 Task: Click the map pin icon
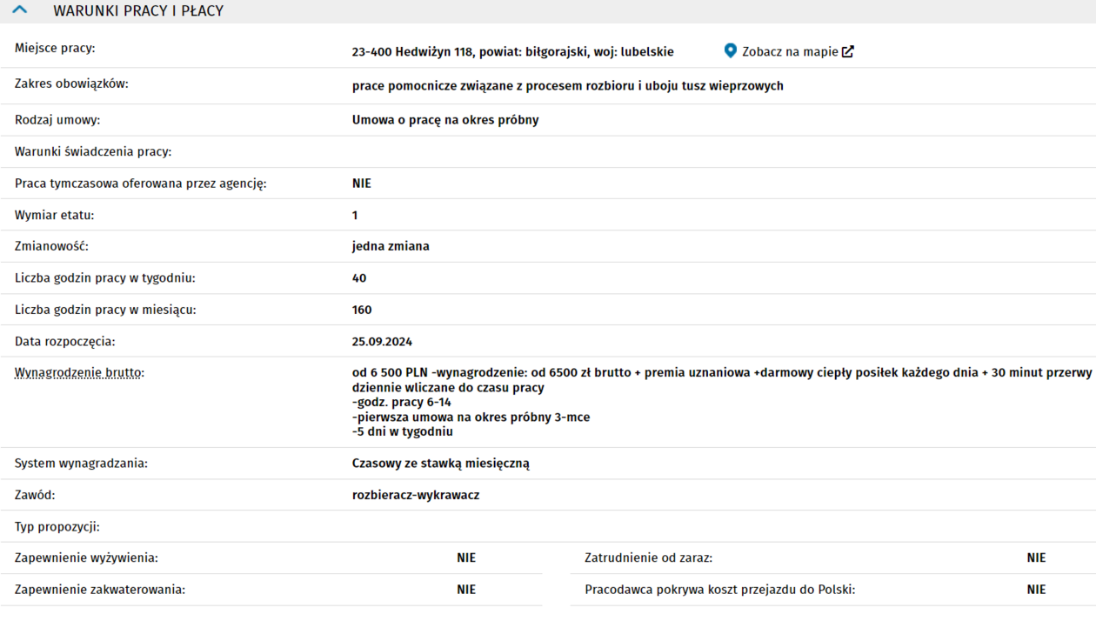(731, 51)
